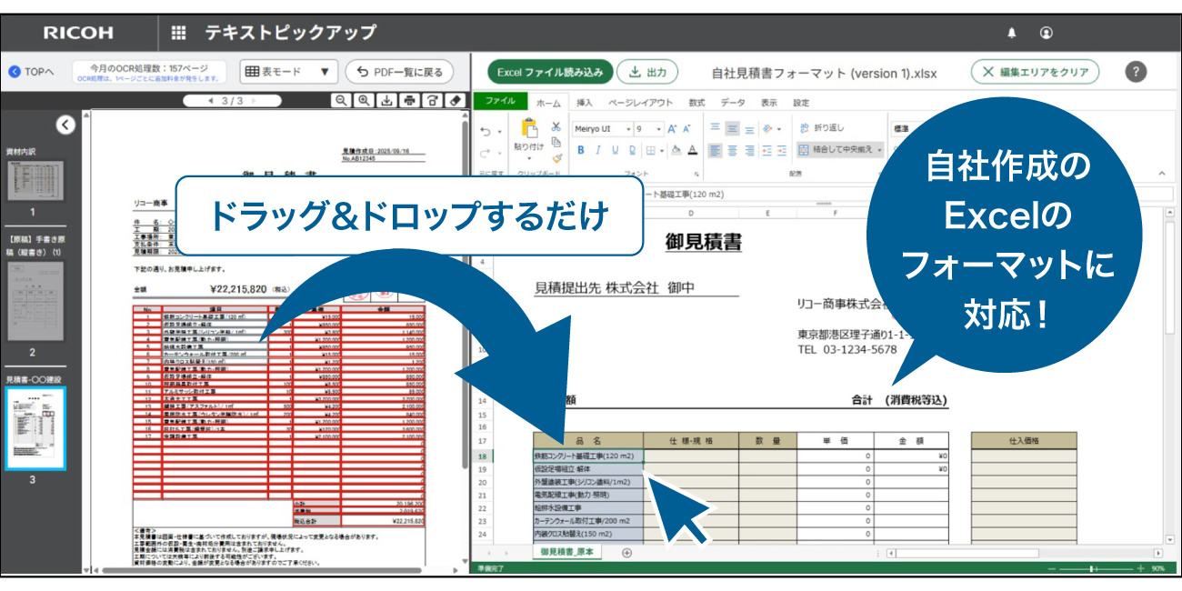Select the eraser tool in PDF toolbar
Viewport: 1182px width, 591px height.
(x=456, y=101)
